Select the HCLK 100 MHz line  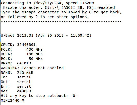(x=21, y=54)
